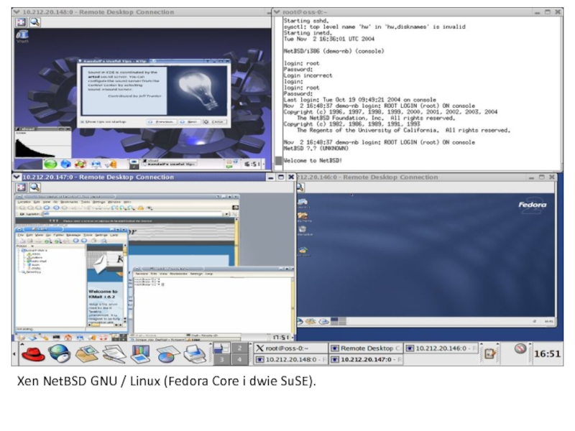Viewport: 575px width, 431px height.
Task: Switch to workspace 4 in pager
Action: tap(239, 360)
